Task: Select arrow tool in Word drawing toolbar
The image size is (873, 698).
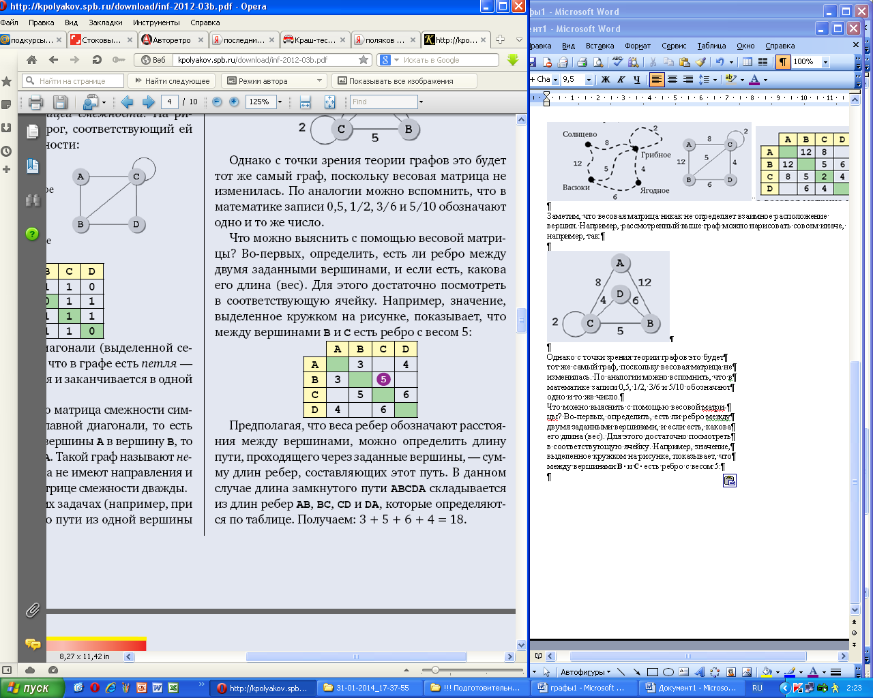Action: click(x=636, y=672)
